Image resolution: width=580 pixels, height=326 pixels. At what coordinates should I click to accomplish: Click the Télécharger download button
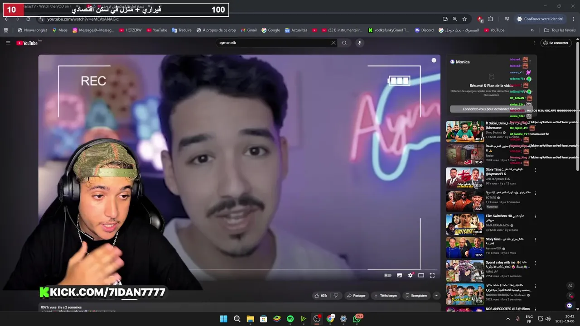[x=385, y=295]
